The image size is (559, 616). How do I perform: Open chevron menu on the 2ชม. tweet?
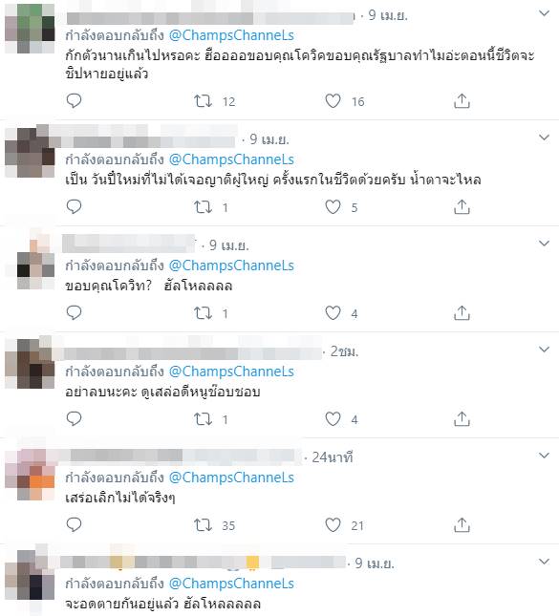544,350
